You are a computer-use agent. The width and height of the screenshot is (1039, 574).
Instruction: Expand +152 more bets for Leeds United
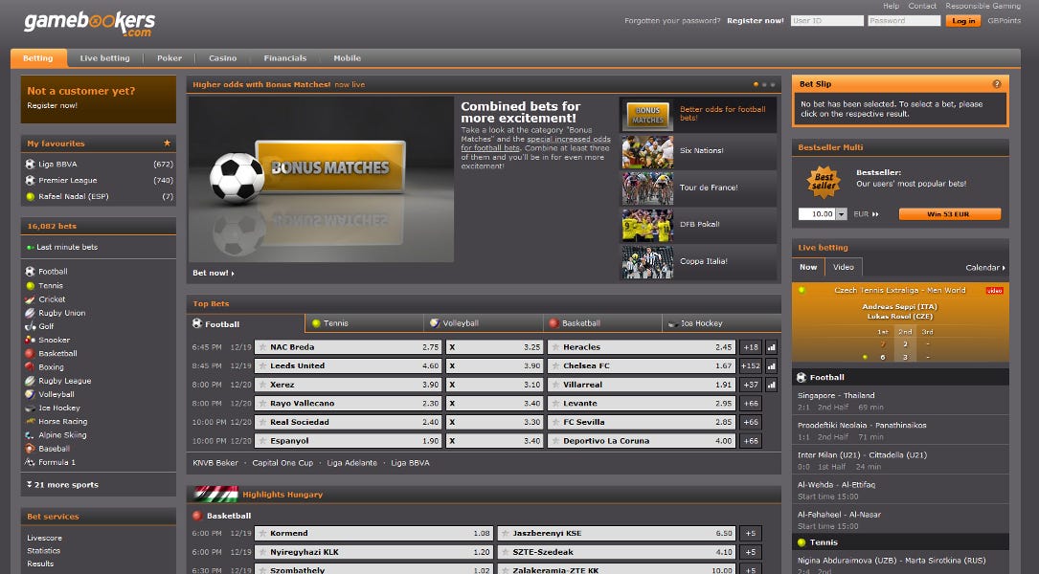point(751,365)
